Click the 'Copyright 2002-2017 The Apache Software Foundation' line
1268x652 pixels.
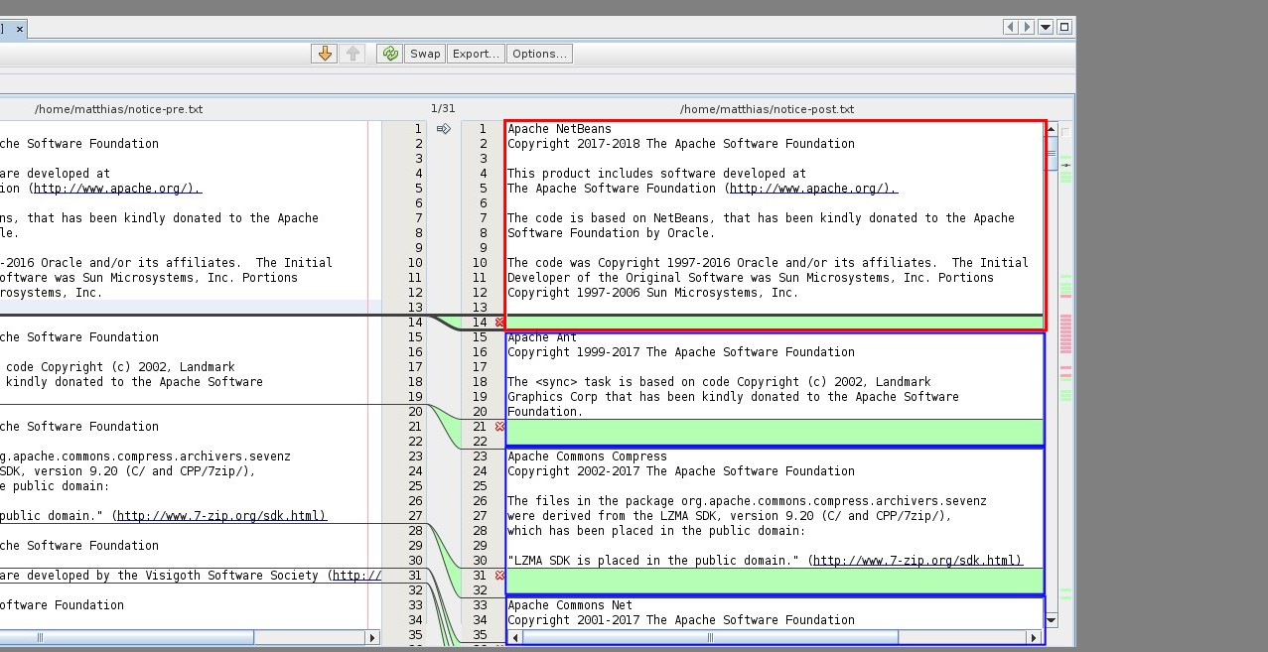(680, 471)
